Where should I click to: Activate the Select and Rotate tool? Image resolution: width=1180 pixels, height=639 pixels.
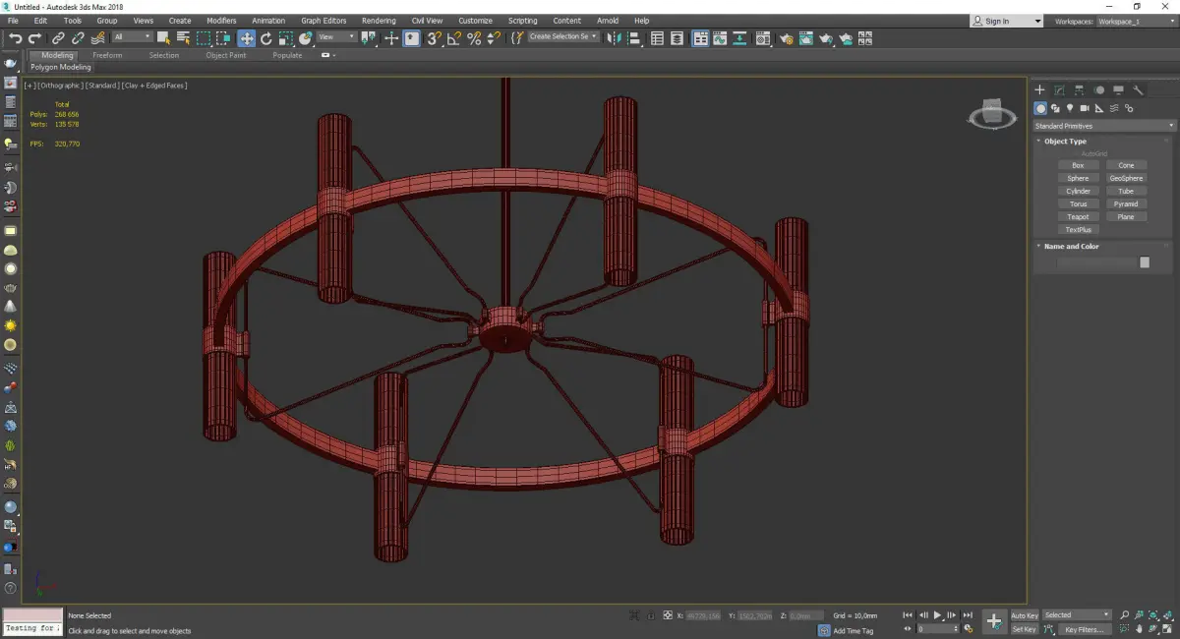265,38
